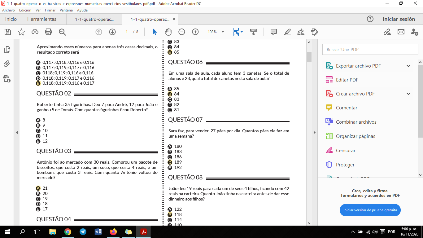Click the Buscar 'Unir PDF' search field
423x238 pixels.
370,50
